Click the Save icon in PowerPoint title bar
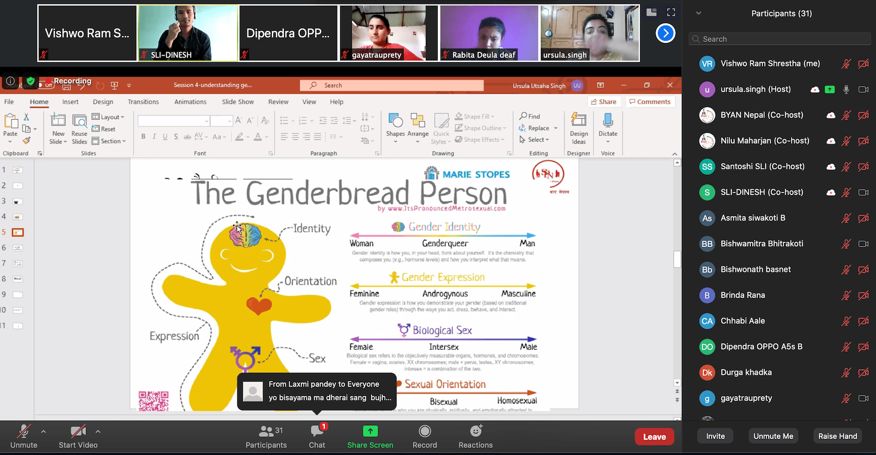Image resolution: width=876 pixels, height=455 pixels. coord(67,86)
